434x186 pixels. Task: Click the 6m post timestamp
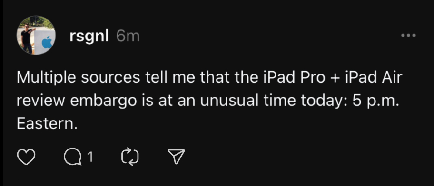(128, 36)
